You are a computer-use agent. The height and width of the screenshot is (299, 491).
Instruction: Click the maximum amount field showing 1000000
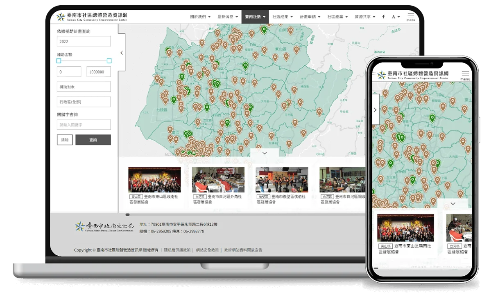[99, 71]
